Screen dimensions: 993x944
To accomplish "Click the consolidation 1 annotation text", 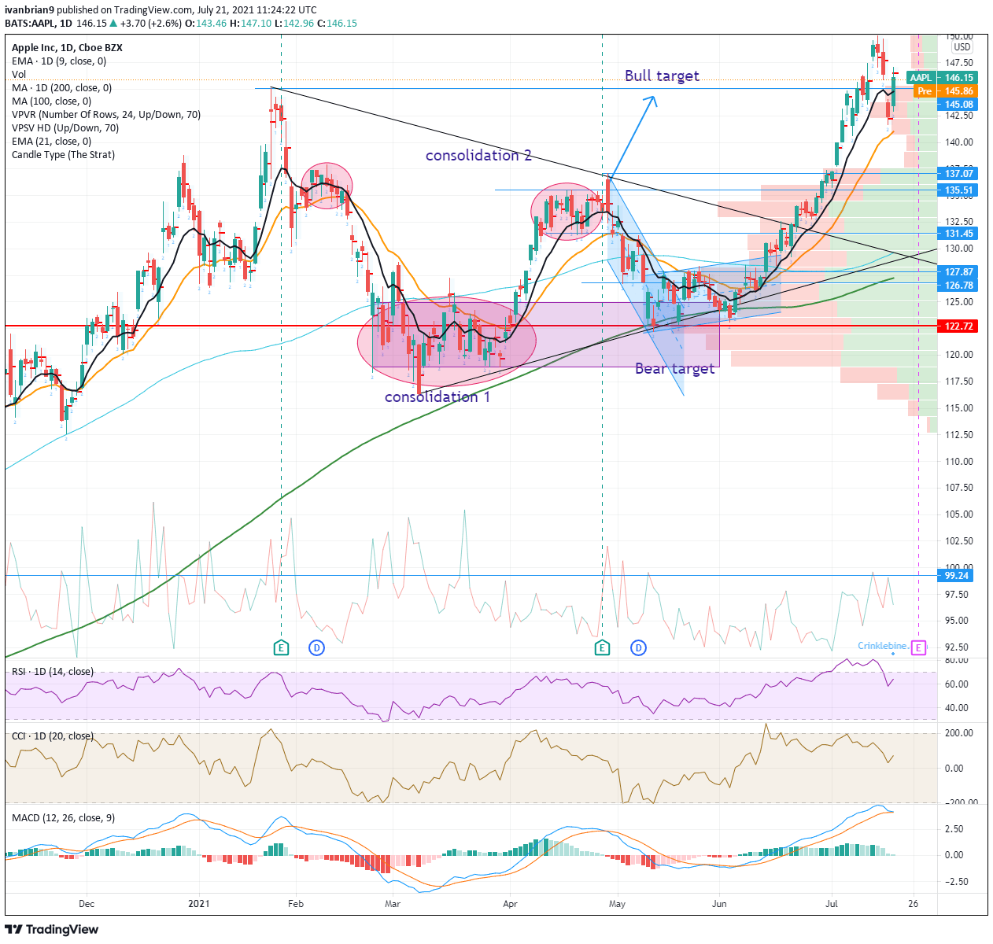I will [x=437, y=397].
